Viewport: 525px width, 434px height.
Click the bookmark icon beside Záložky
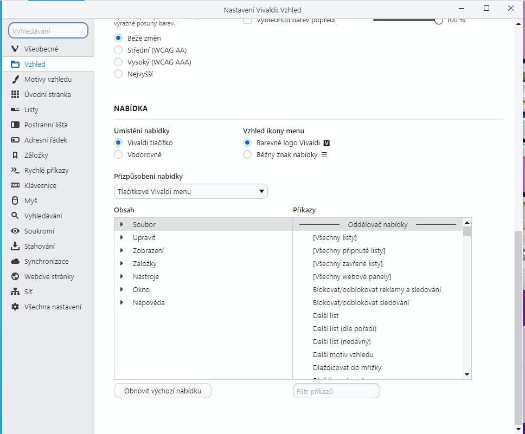(x=15, y=155)
